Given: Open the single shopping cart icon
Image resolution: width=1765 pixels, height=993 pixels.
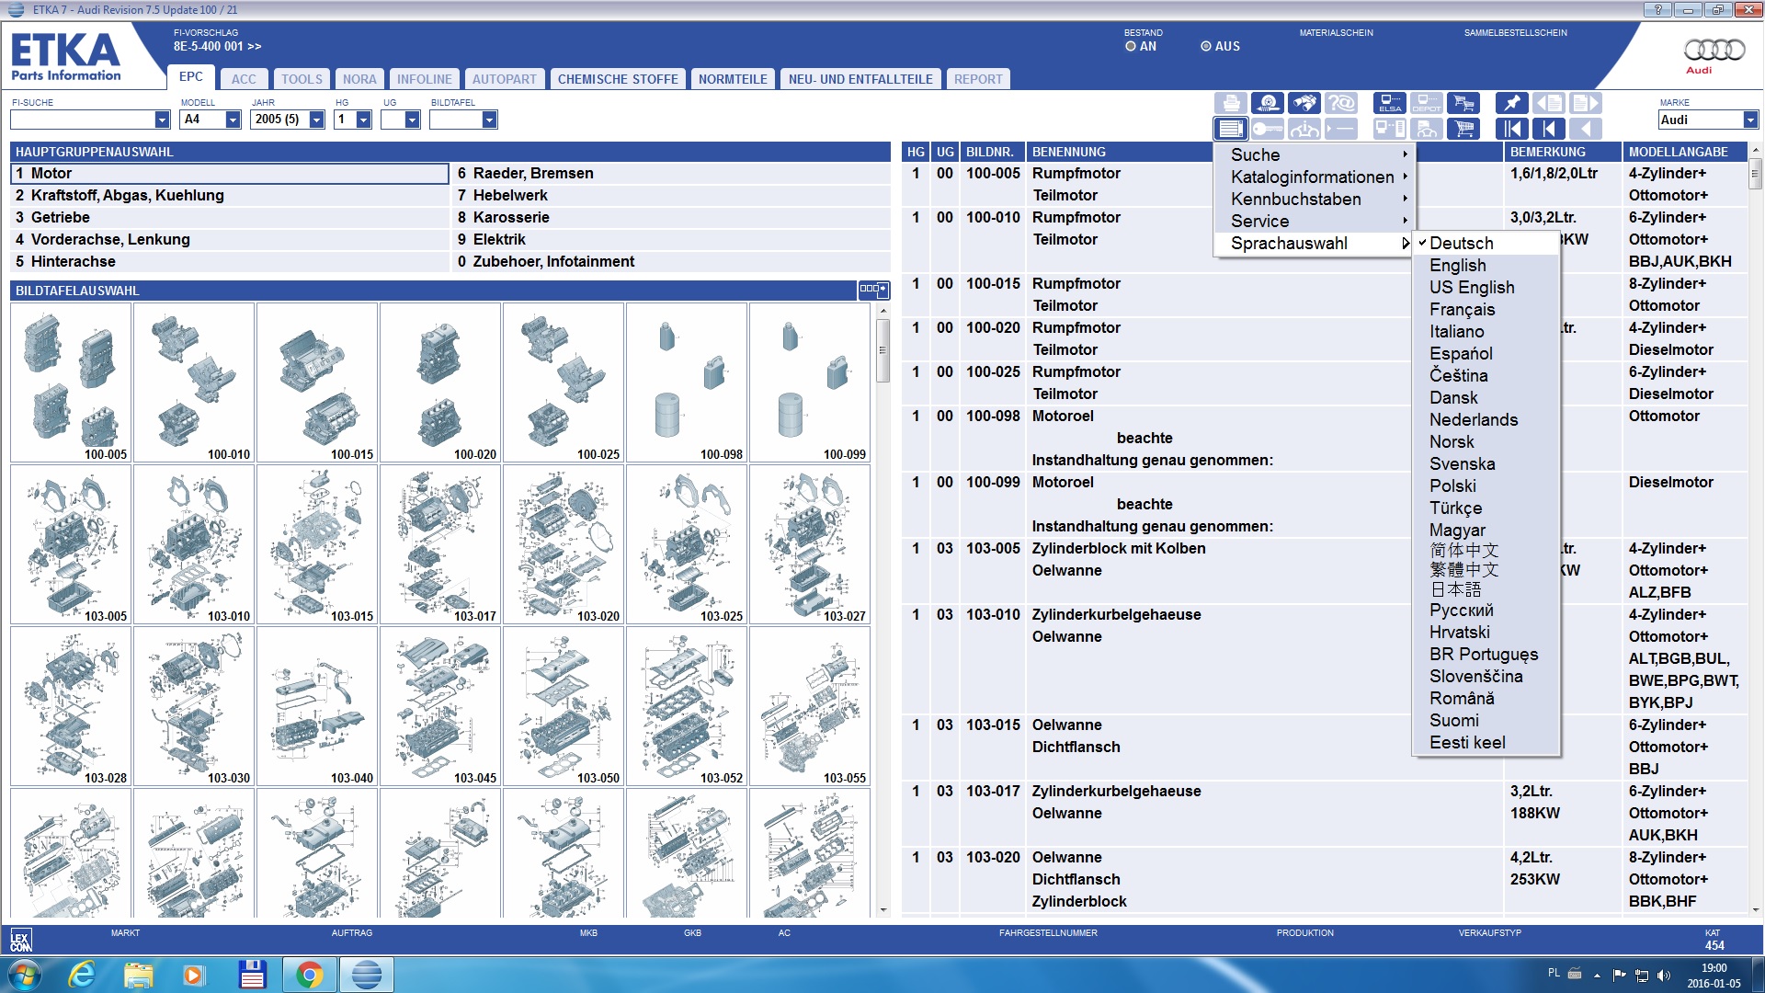Looking at the screenshot, I should point(1463,129).
